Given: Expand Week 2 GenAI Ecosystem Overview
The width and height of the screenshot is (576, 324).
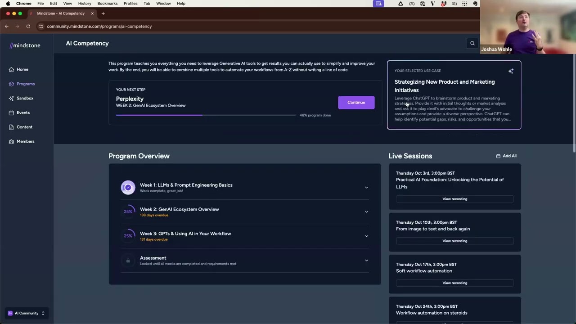Looking at the screenshot, I should [366, 211].
